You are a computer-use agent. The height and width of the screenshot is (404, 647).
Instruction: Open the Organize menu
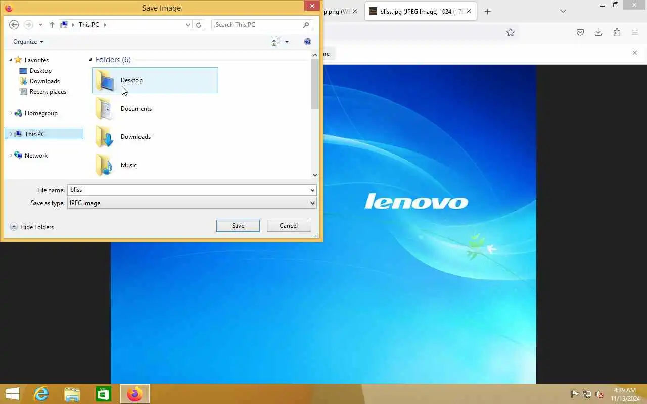tap(28, 42)
